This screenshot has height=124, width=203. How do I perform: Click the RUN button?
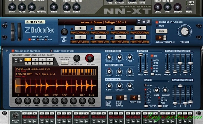pyautogui.click(x=162, y=31)
